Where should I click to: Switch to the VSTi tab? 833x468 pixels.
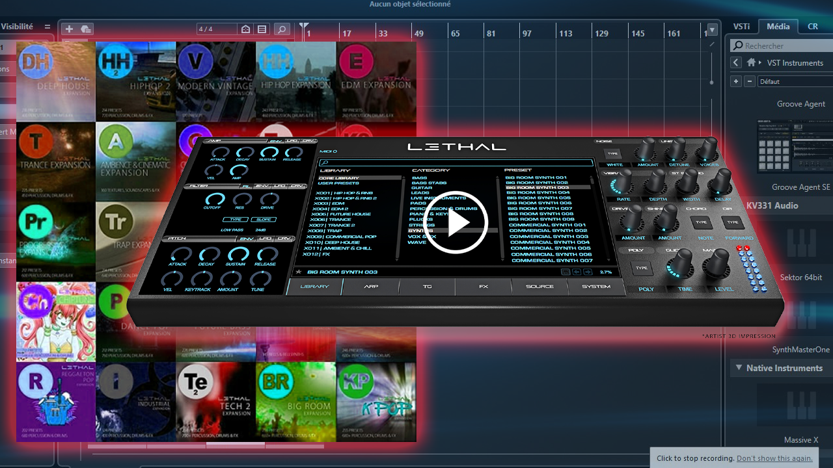coord(741,27)
